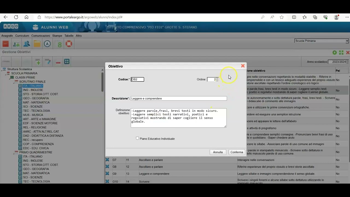The height and width of the screenshot is (197, 350).
Task: Click the Ordine field spinner arrows
Action: click(x=217, y=79)
